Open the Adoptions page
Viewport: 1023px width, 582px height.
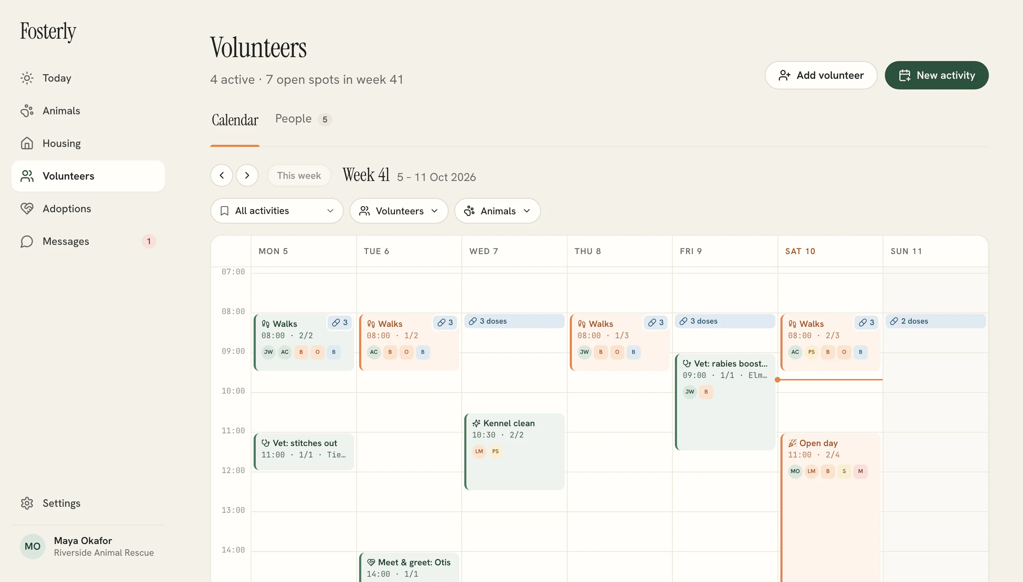pyautogui.click(x=88, y=209)
